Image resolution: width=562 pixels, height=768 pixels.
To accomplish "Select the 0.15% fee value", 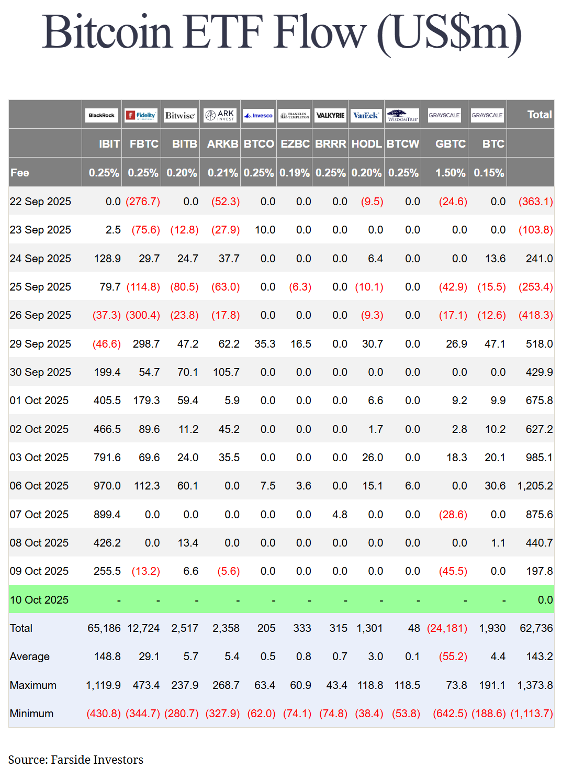I will pyautogui.click(x=489, y=173).
